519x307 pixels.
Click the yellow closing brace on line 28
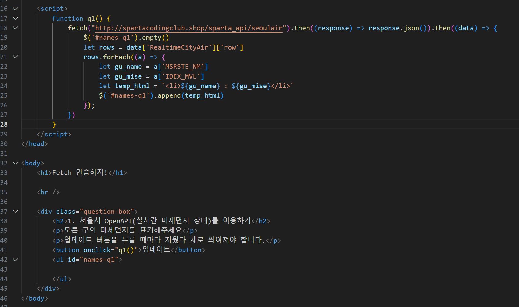pos(54,124)
